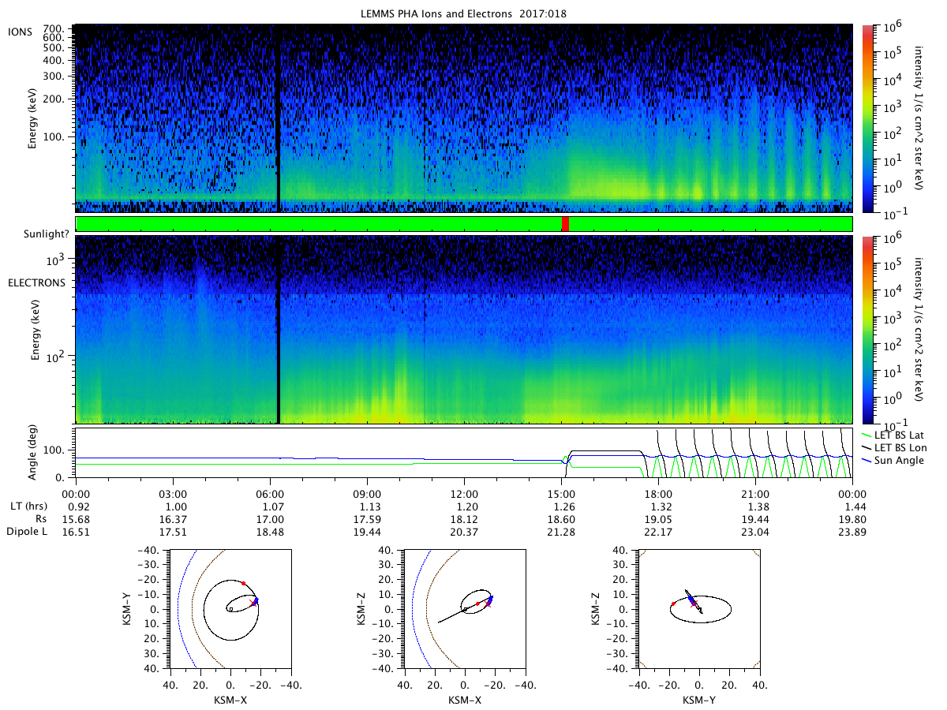Click the Rs value 17.00

(x=270, y=519)
